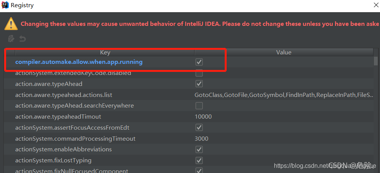Click the Key column header
This screenshot has height=173, width=380.
(x=105, y=52)
